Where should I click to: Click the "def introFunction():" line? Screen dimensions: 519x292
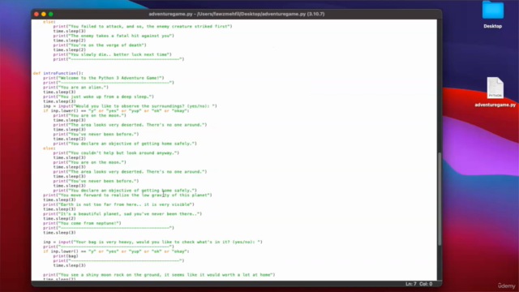[58, 73]
